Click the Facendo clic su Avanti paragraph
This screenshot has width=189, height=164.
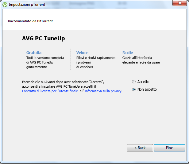point(72,86)
